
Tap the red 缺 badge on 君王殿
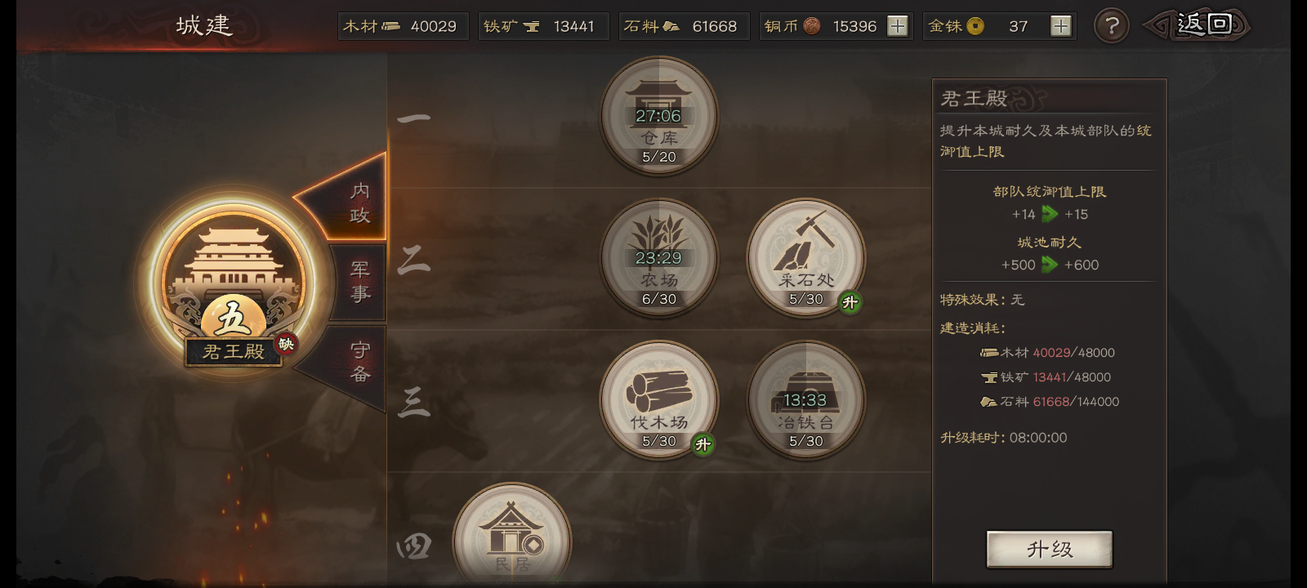pos(286,344)
